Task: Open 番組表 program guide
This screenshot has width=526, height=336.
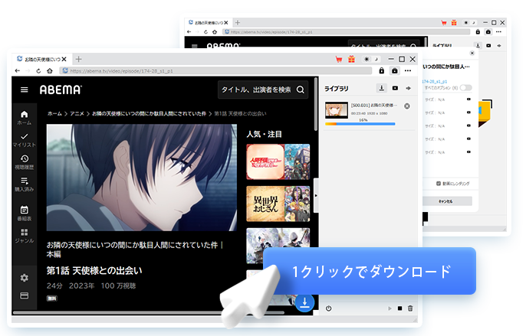Action: pyautogui.click(x=25, y=212)
